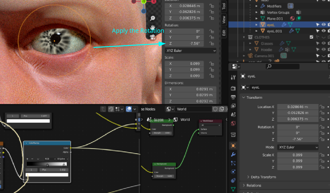Image resolution: width=330 pixels, height=193 pixels.
Task: Select the Object properties tab icon
Action: pos(233,146)
